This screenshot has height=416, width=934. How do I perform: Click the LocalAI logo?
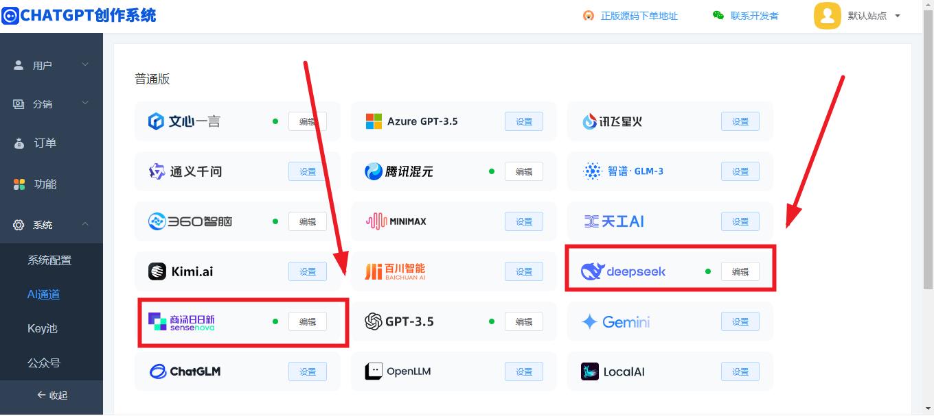(x=613, y=371)
